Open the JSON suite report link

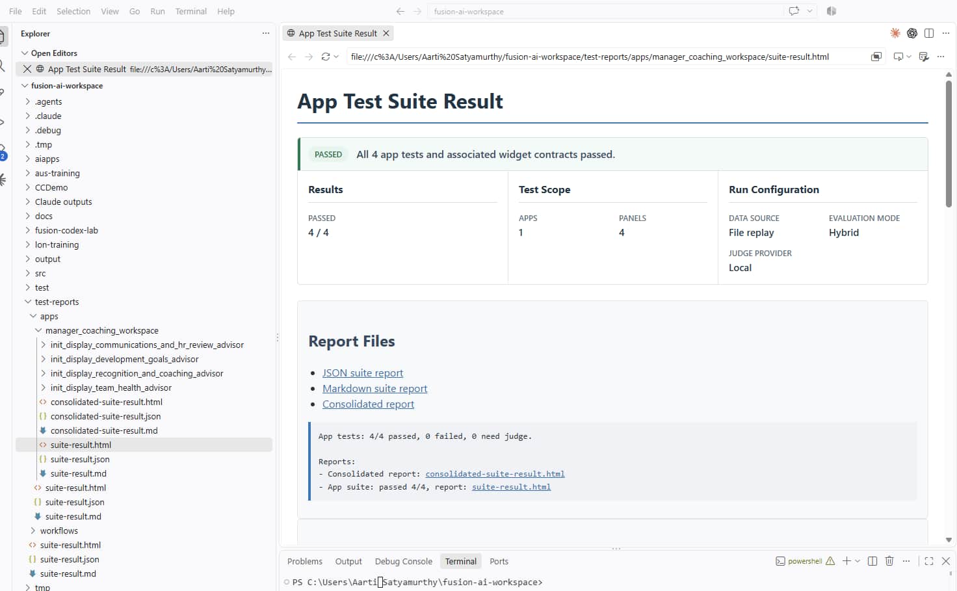(363, 373)
